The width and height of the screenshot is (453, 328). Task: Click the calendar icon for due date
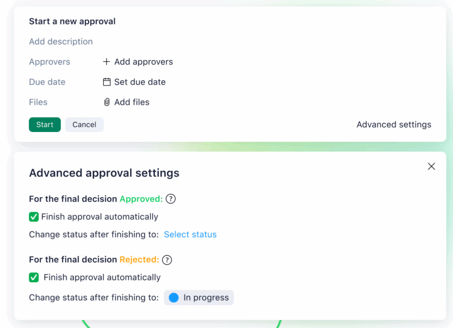coord(107,82)
